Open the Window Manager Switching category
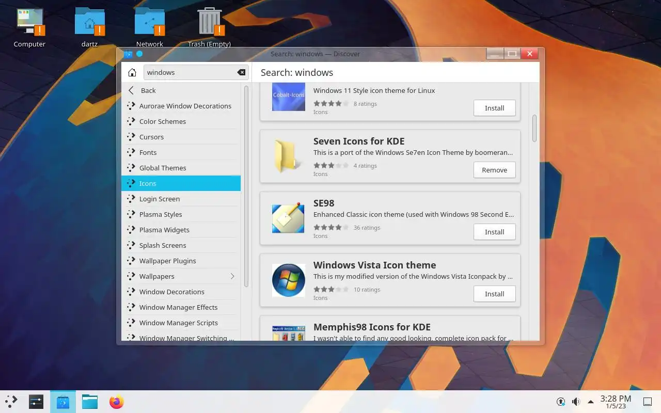Image resolution: width=661 pixels, height=413 pixels. [181, 337]
